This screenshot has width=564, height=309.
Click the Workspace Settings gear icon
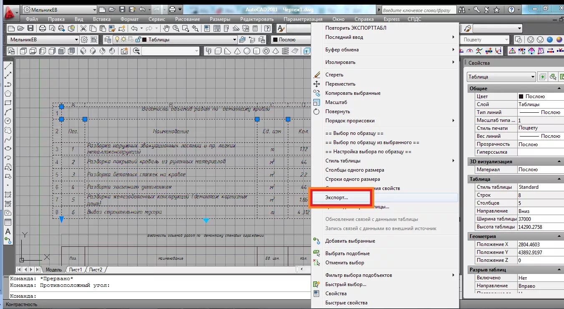pos(84,40)
